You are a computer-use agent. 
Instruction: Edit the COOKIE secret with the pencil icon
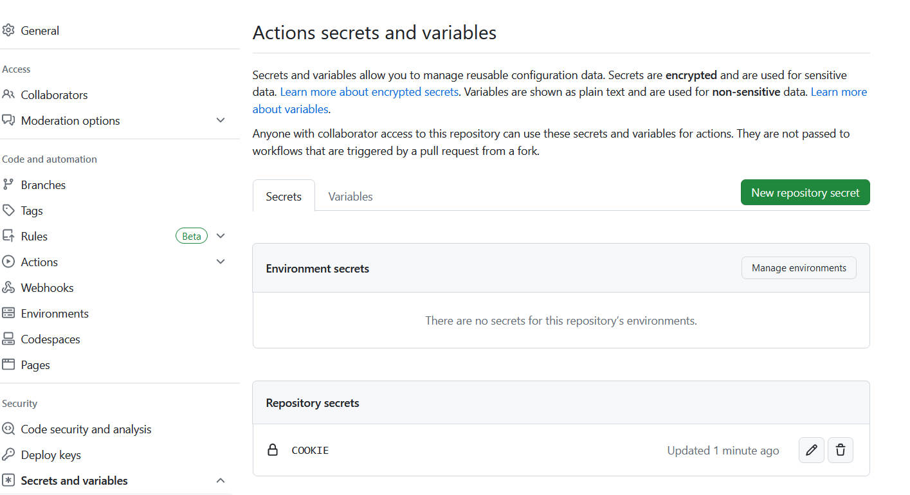tap(811, 450)
